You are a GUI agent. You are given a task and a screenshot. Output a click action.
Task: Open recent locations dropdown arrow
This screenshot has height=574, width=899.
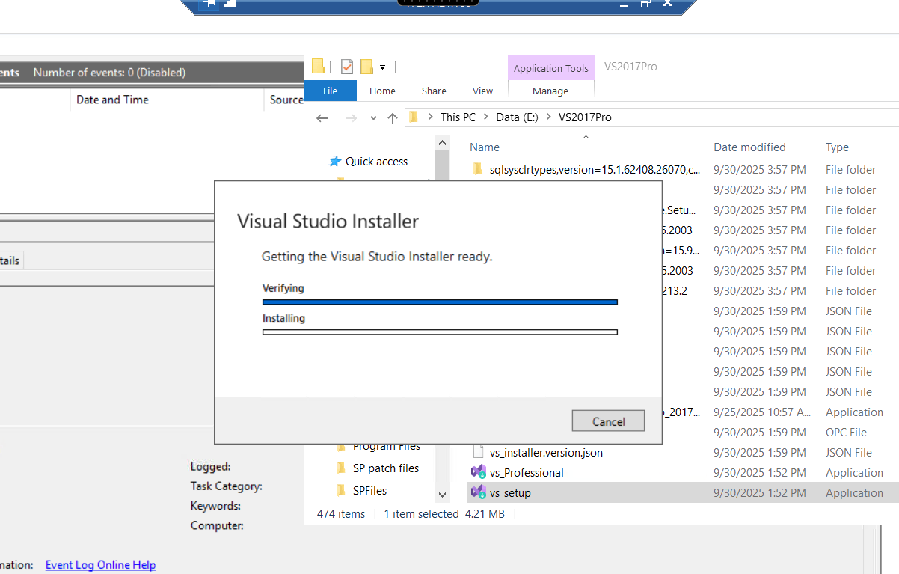coord(374,118)
